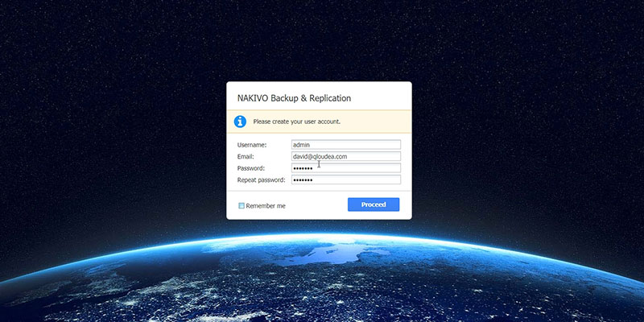Click the Email: label
Image resolution: width=644 pixels, height=322 pixels.
point(246,156)
